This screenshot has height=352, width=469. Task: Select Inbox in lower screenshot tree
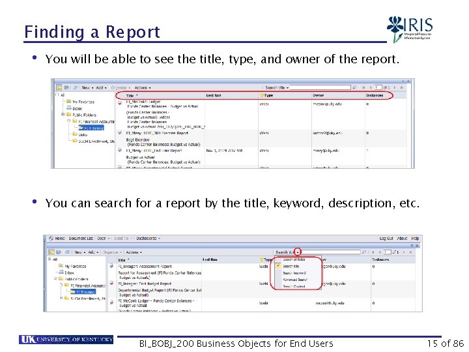(66, 272)
